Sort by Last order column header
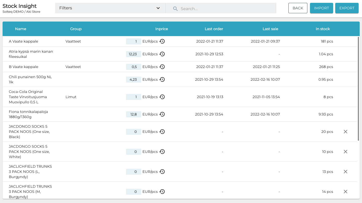This screenshot has width=362, height=203. click(214, 29)
